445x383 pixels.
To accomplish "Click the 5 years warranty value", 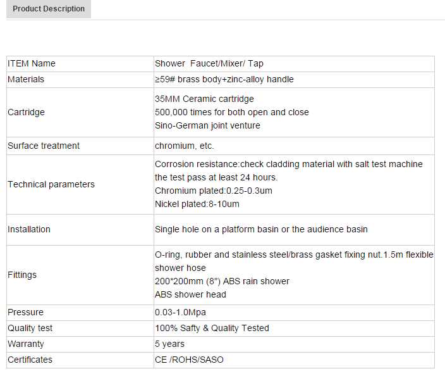I will coord(169,344).
